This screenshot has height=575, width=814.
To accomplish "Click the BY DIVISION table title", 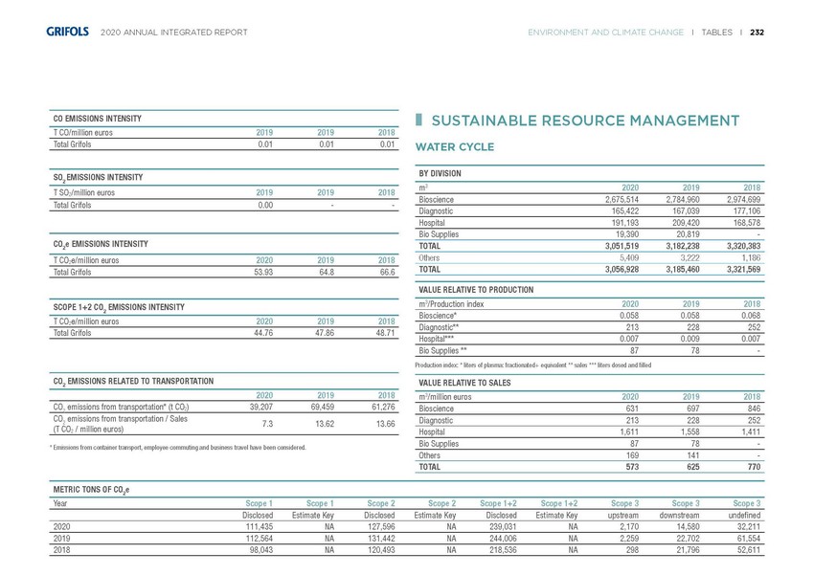I will pyautogui.click(x=441, y=173).
